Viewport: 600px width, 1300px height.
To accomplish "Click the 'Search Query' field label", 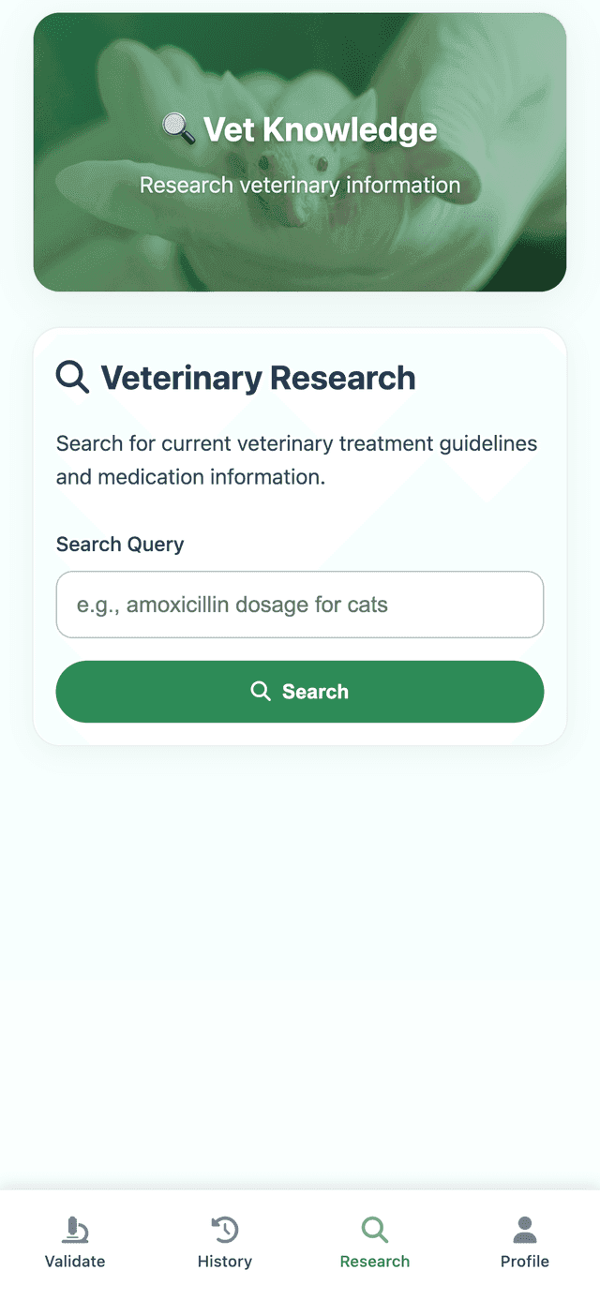I will coord(120,545).
